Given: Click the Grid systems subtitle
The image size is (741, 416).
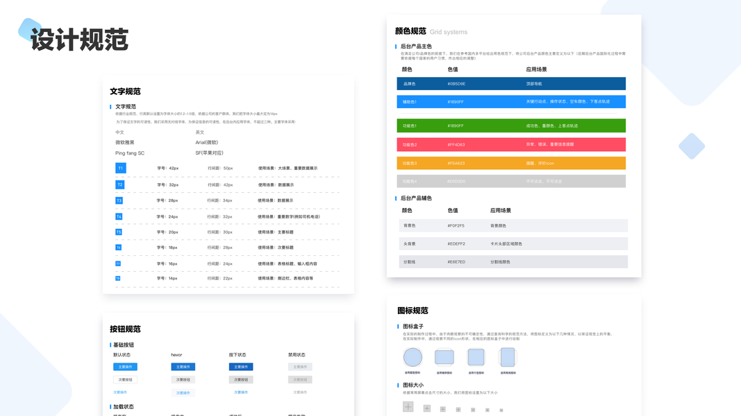Looking at the screenshot, I should [x=449, y=32].
